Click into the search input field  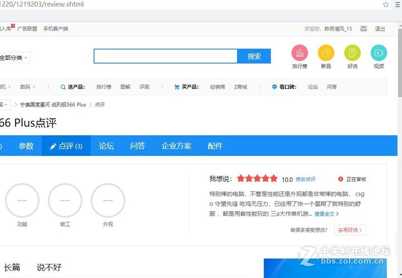166,56
